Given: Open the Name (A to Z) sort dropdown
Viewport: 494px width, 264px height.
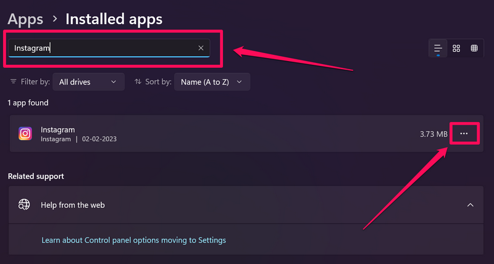Looking at the screenshot, I should (x=212, y=81).
